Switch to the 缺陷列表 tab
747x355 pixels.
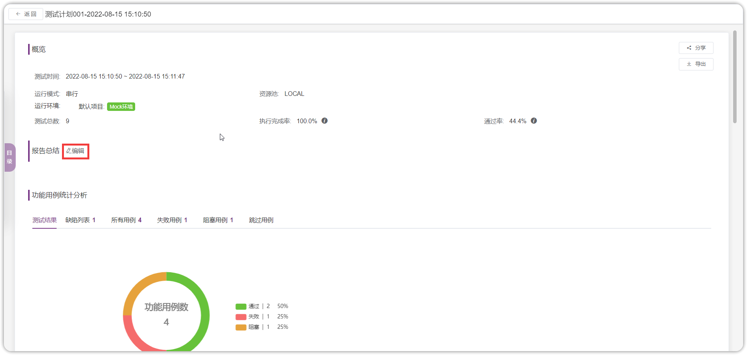[x=80, y=220]
